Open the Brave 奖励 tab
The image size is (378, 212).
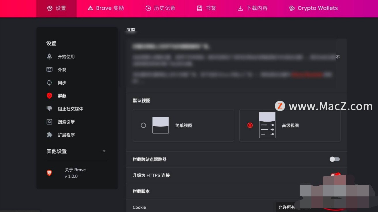coord(106,8)
